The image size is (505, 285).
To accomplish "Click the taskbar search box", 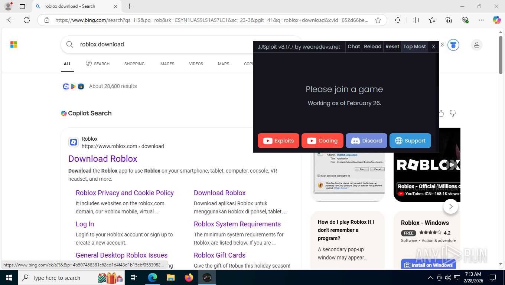I will pos(71,278).
